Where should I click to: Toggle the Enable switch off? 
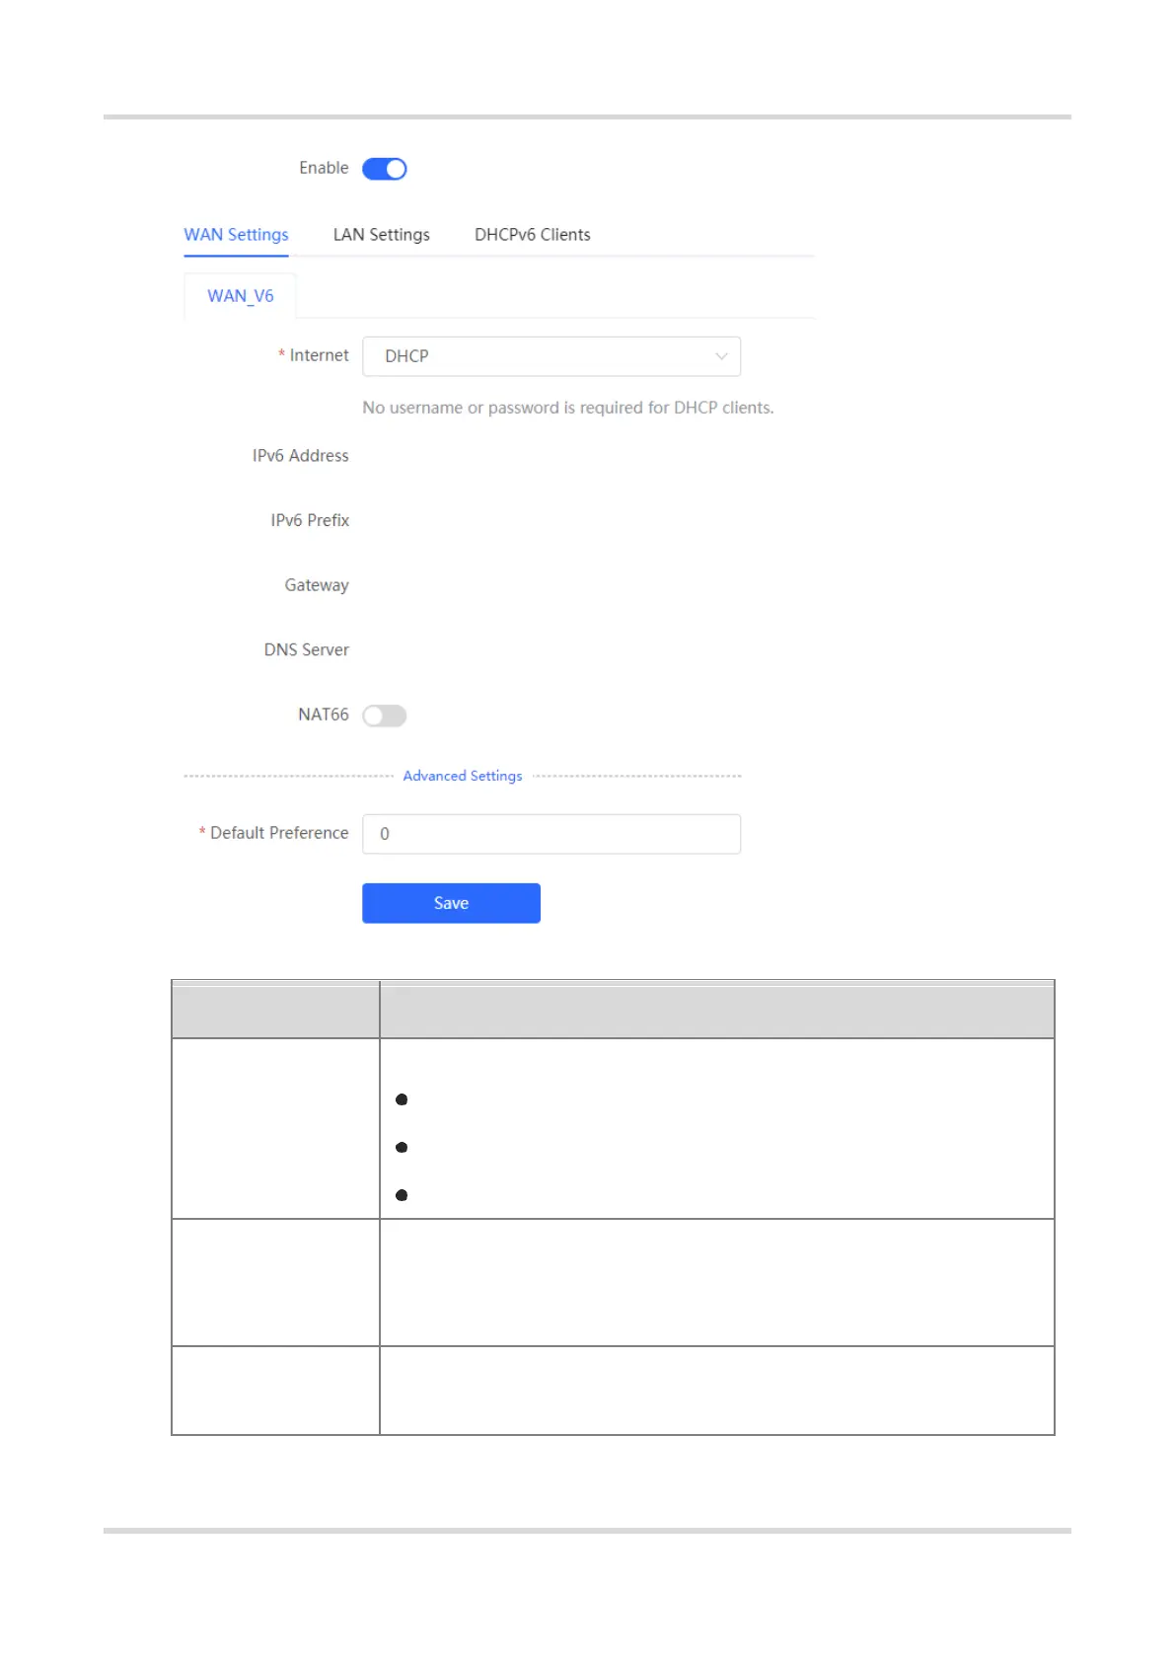[384, 169]
